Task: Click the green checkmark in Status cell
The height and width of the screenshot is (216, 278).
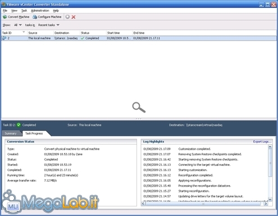Action: tap(83, 38)
